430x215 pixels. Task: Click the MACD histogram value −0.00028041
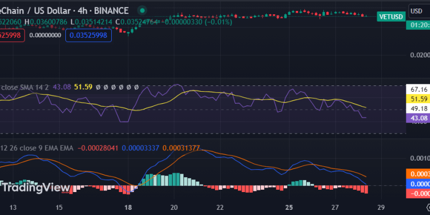point(98,148)
